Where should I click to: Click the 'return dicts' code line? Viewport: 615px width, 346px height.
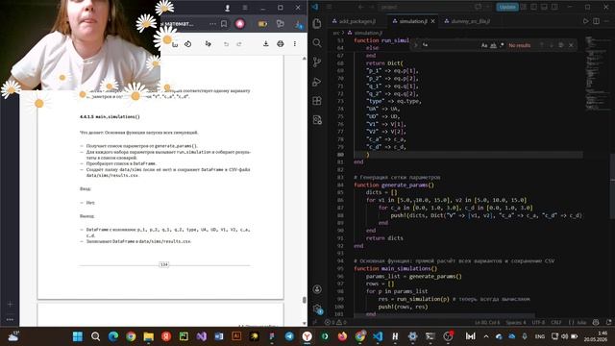click(384, 238)
